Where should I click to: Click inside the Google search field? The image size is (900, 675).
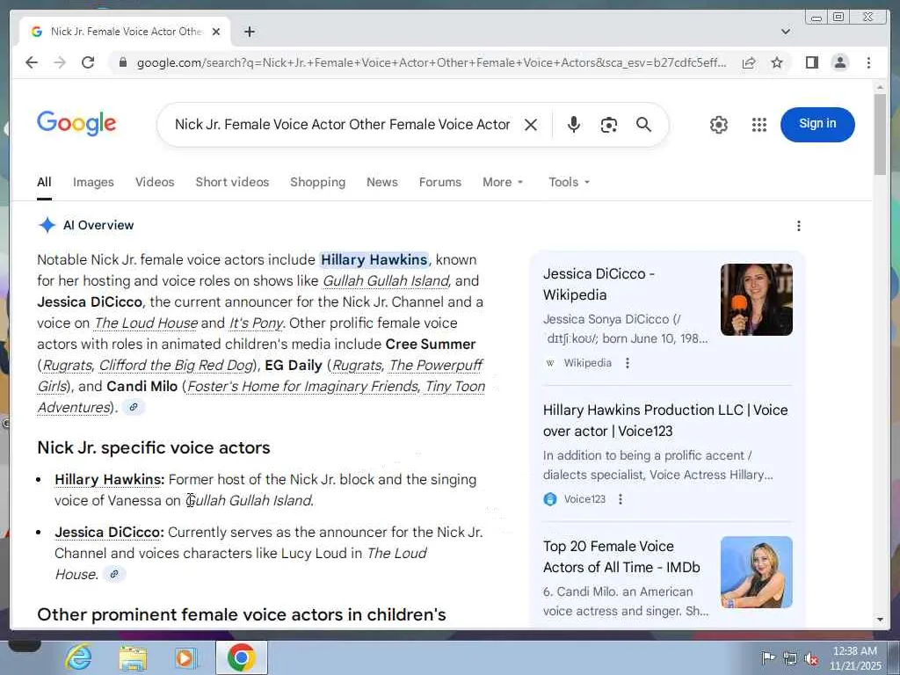pos(342,125)
